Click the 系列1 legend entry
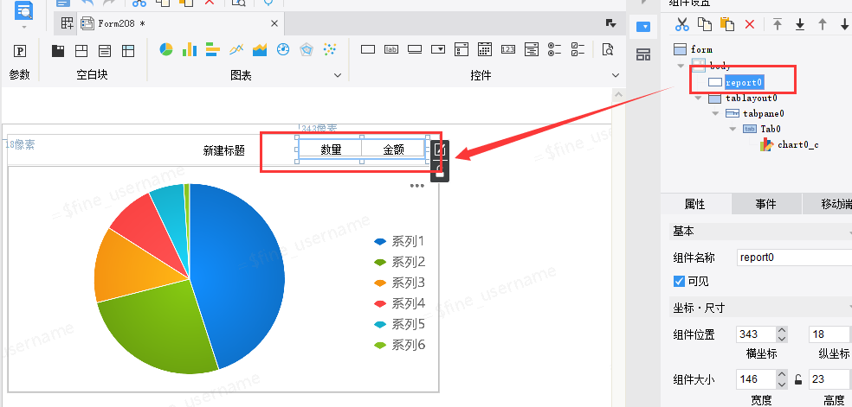The width and height of the screenshot is (852, 407). pyautogui.click(x=399, y=242)
